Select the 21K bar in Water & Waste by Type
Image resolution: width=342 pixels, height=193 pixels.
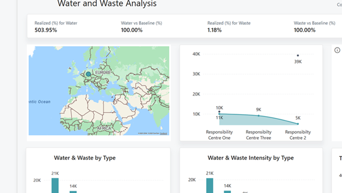point(55,186)
